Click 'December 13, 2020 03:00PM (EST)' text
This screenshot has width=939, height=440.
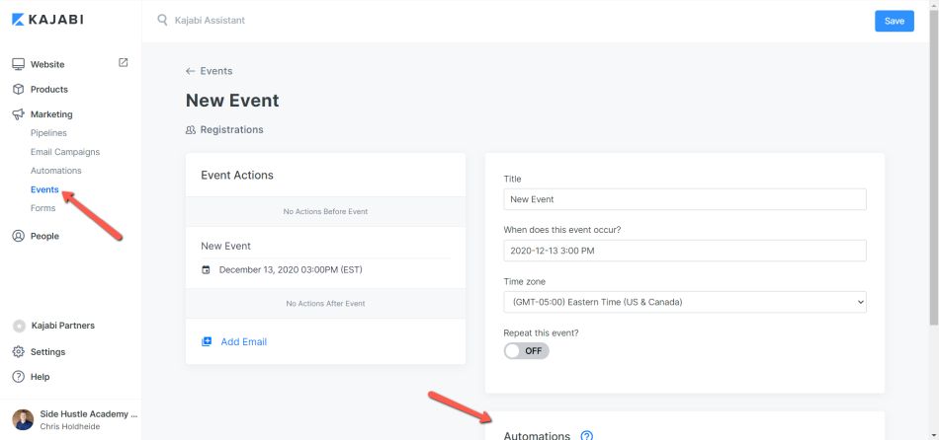tap(291, 269)
